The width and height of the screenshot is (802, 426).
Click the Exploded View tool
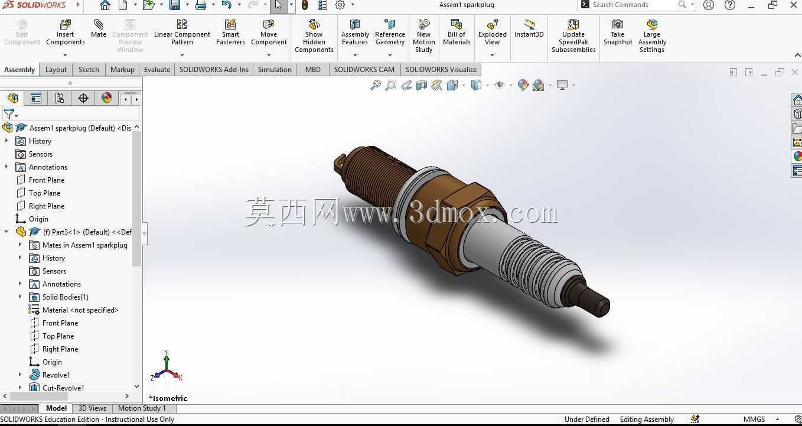pos(493,32)
